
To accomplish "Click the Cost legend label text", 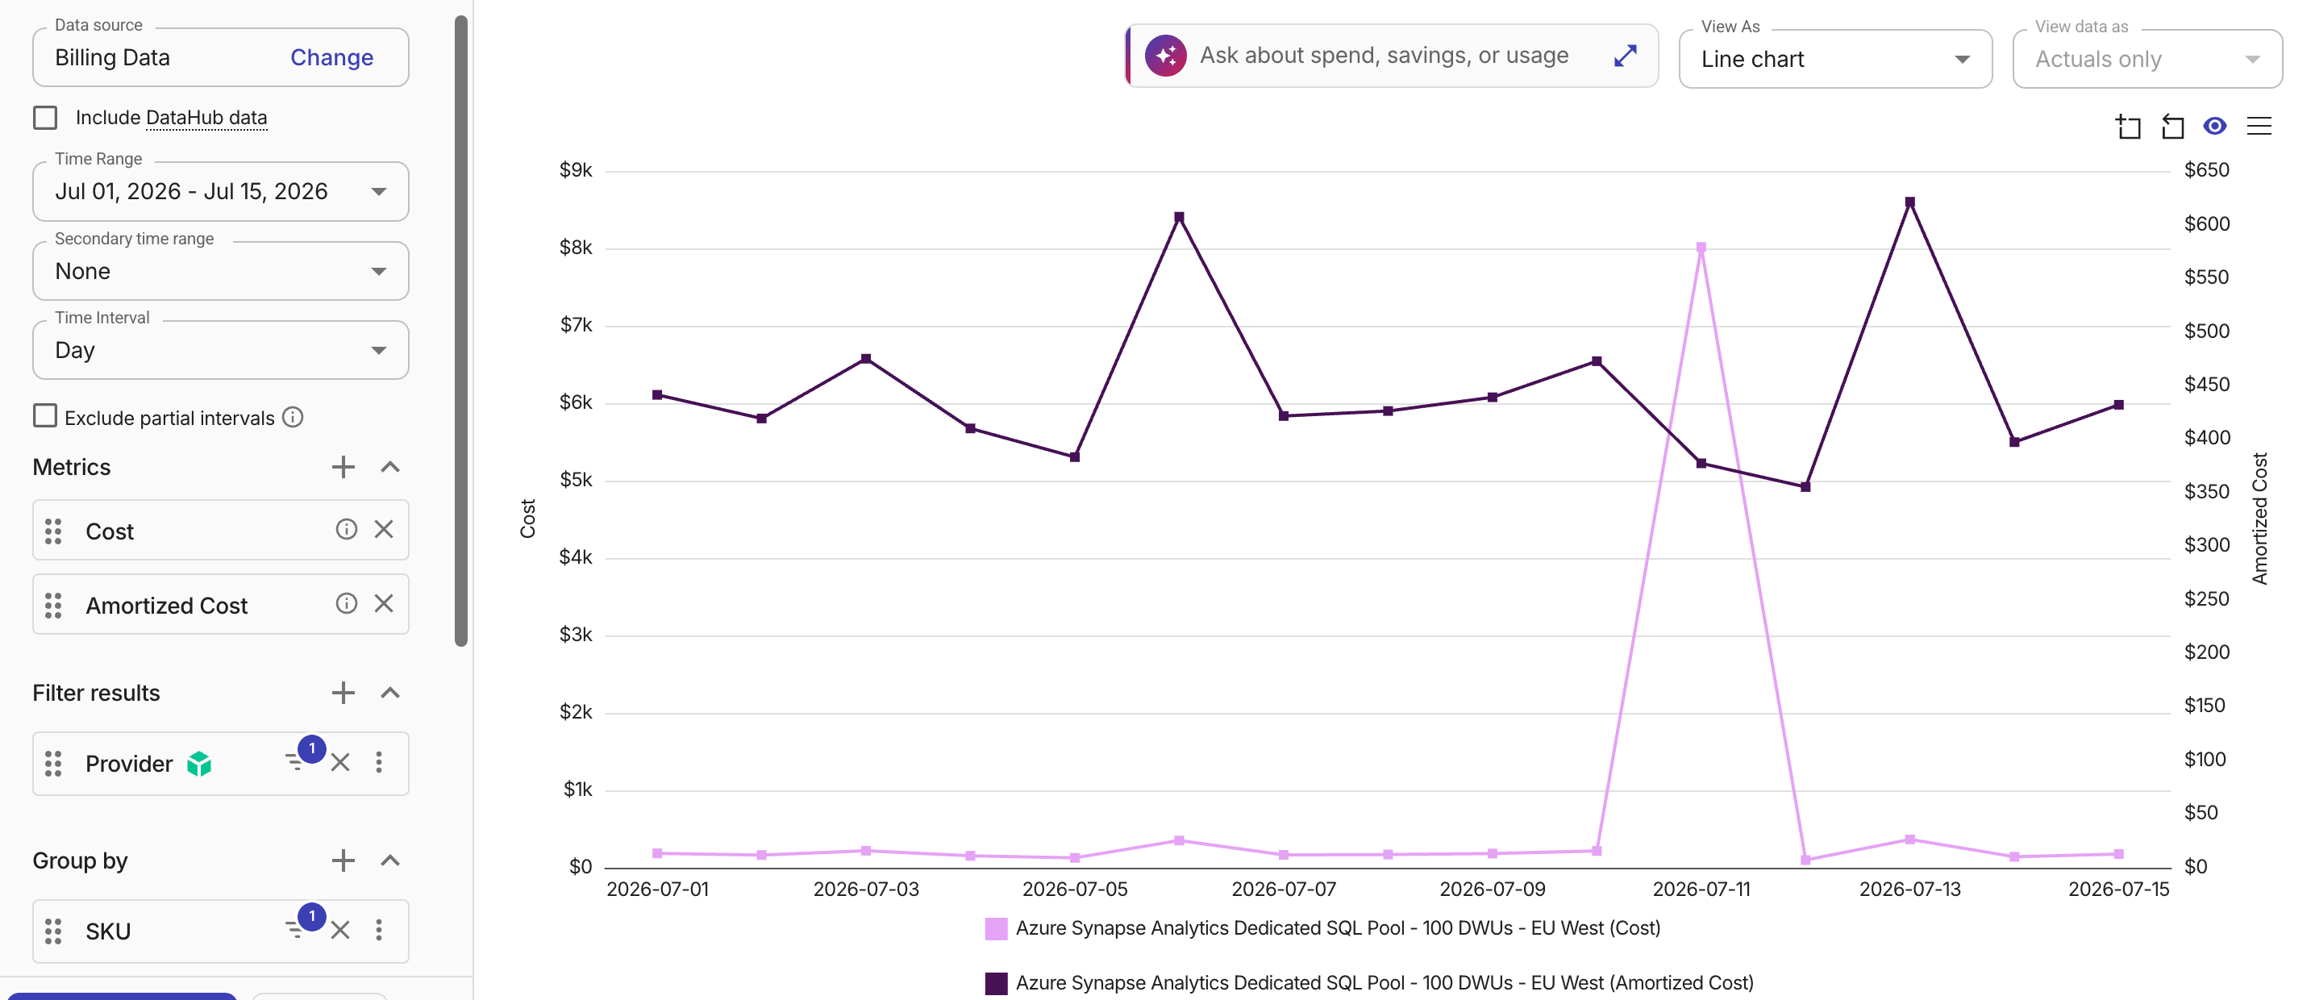I will 1338,928.
